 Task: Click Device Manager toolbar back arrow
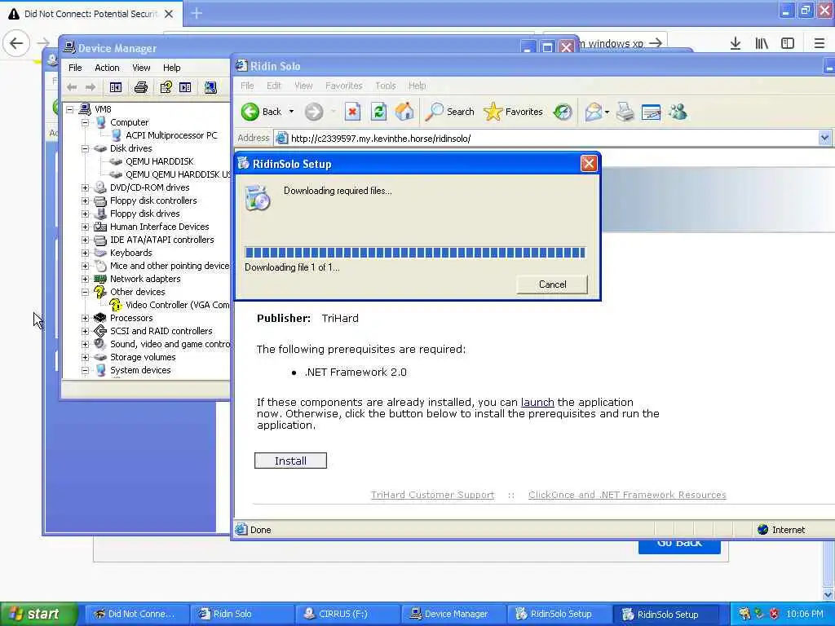72,87
